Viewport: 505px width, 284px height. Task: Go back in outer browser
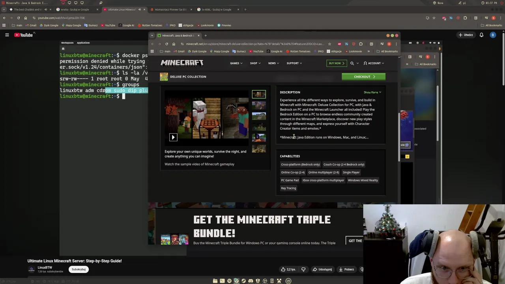(4, 18)
